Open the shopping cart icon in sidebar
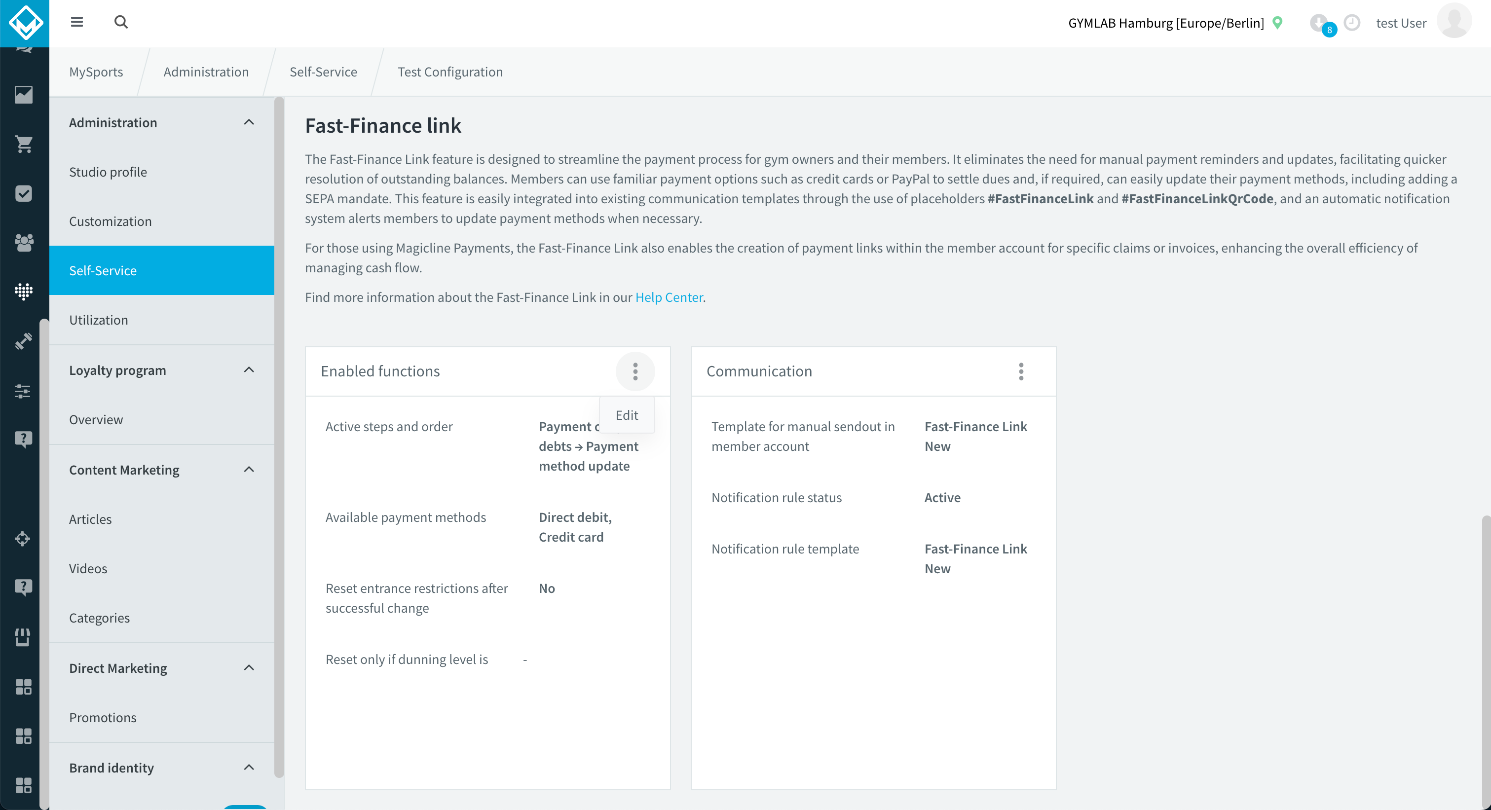The width and height of the screenshot is (1491, 810). pyautogui.click(x=24, y=144)
